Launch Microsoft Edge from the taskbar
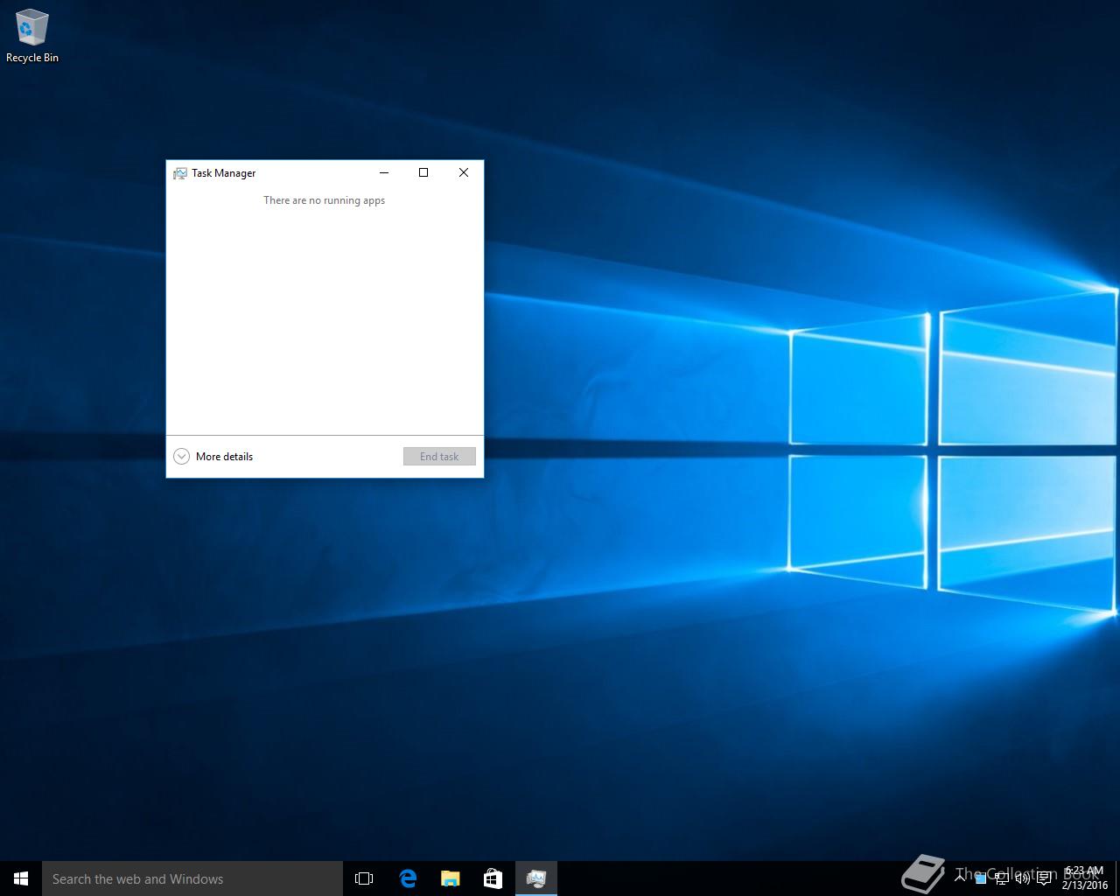This screenshot has width=1120, height=896. coord(407,878)
